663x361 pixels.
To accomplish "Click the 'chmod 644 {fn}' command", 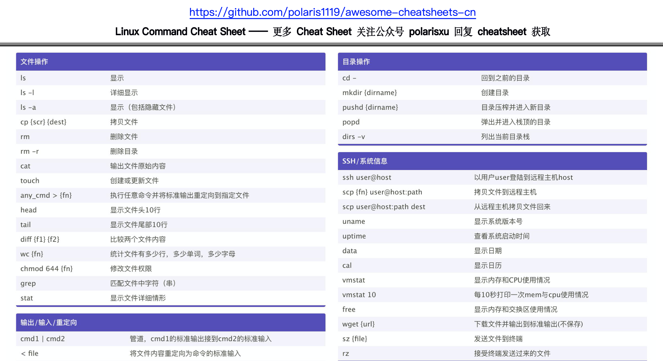I will (46, 269).
